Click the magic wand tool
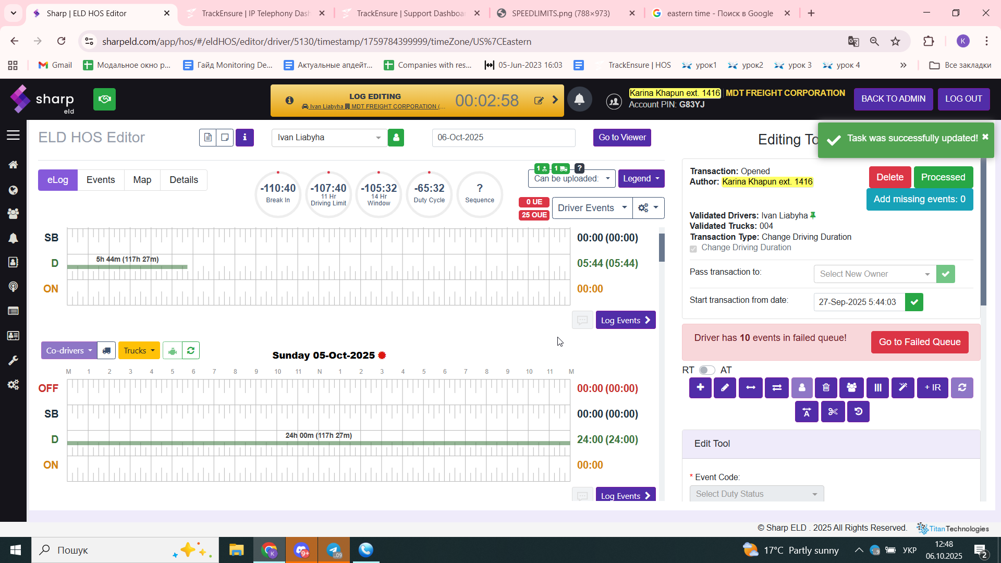The height and width of the screenshot is (563, 1001). tap(902, 387)
